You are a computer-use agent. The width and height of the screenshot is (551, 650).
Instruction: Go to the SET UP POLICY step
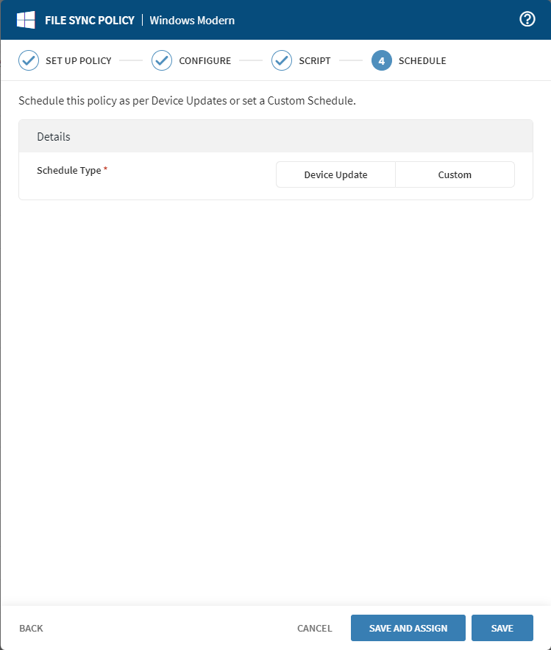point(79,60)
